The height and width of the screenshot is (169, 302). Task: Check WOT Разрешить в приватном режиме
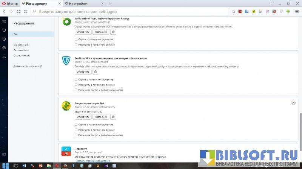(x=76, y=44)
